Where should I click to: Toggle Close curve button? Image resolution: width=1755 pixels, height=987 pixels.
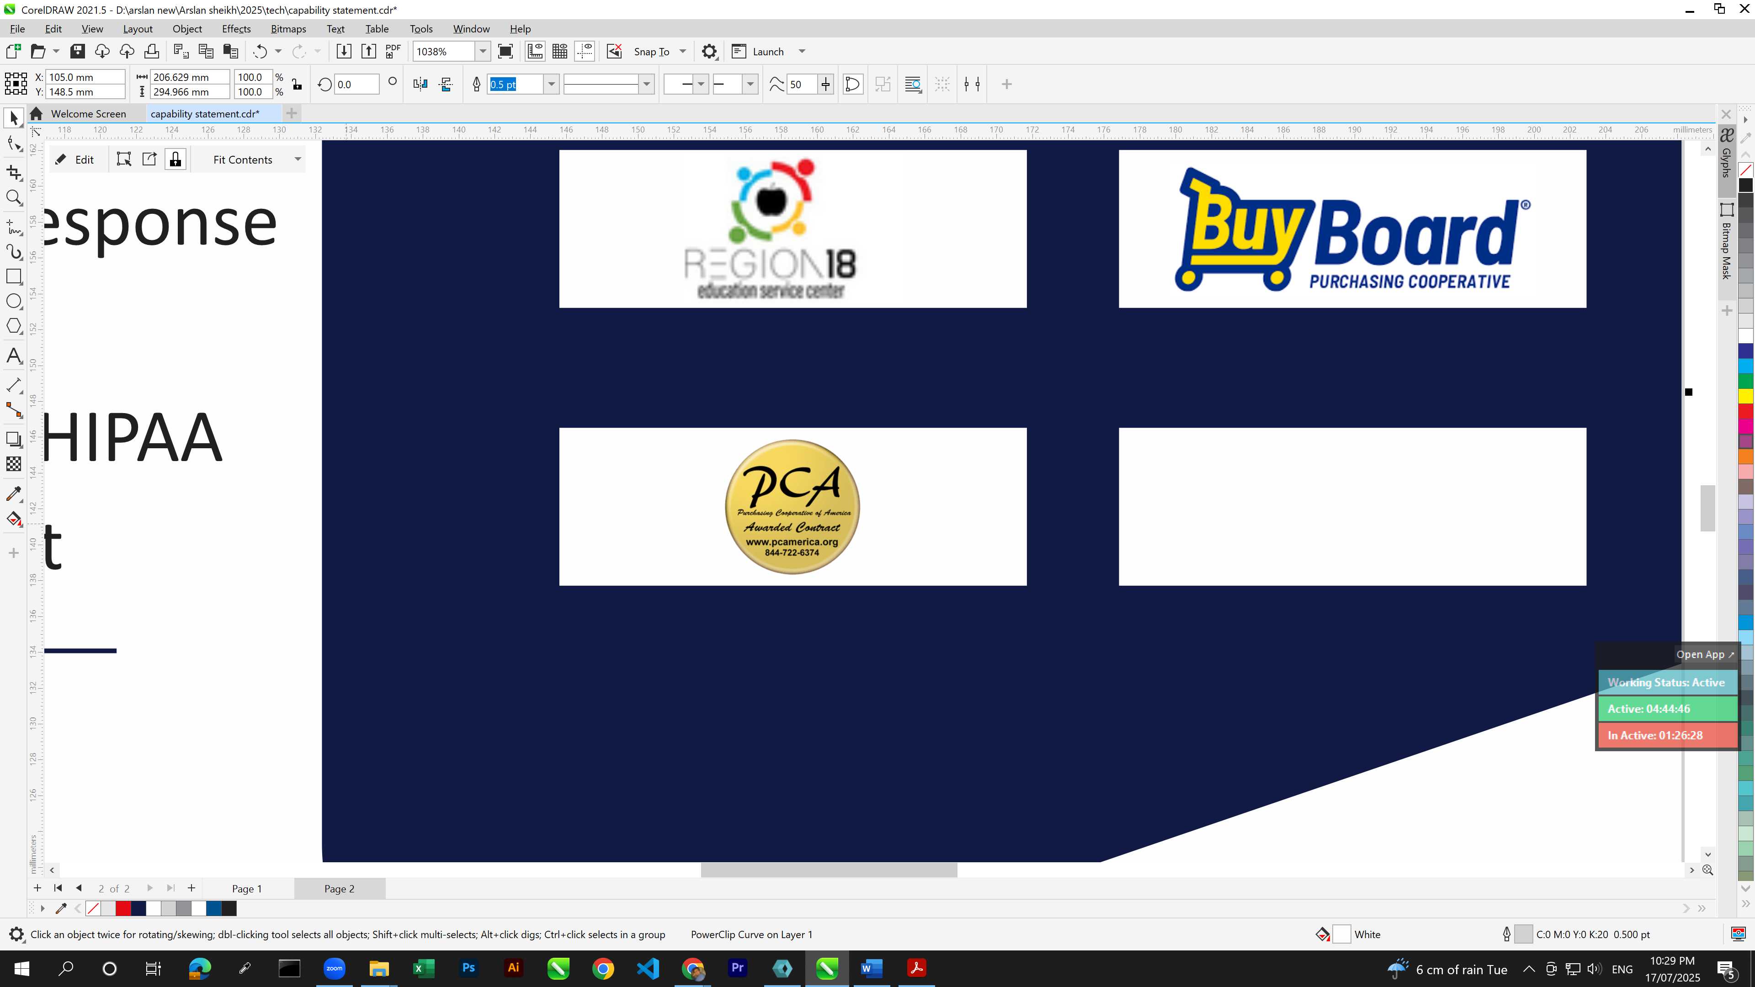[x=852, y=85]
